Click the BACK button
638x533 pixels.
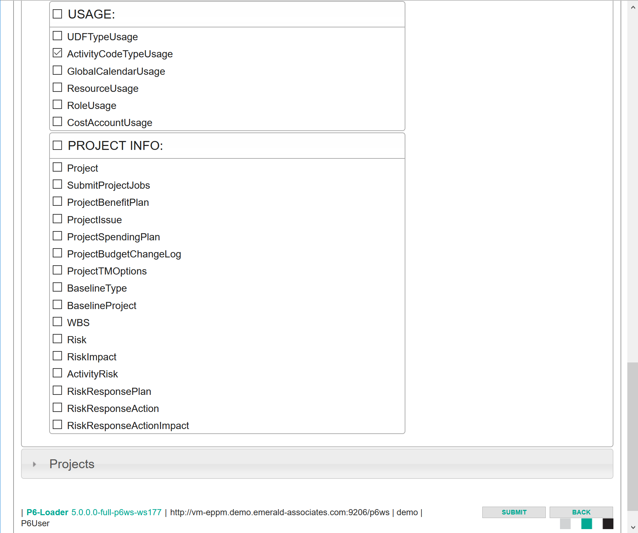pos(581,512)
